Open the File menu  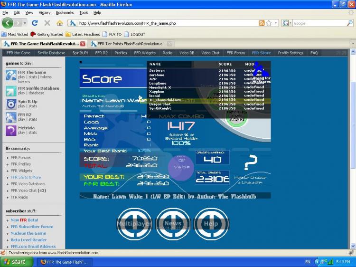coord(5,13)
